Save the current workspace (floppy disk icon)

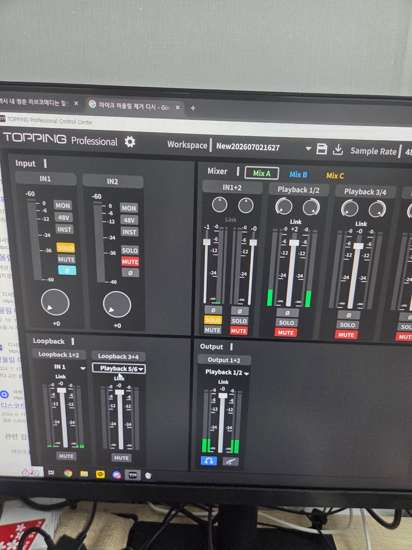(322, 149)
